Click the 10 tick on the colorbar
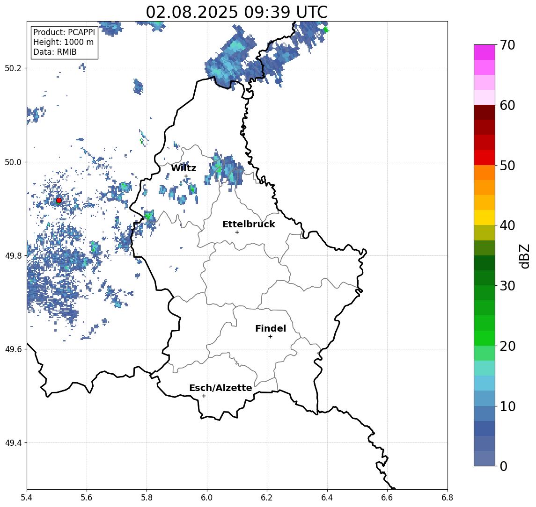The width and height of the screenshot is (536, 507). point(507,406)
